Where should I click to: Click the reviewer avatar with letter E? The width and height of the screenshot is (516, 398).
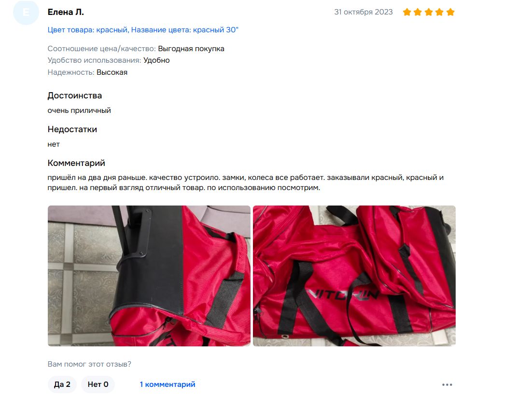point(26,12)
